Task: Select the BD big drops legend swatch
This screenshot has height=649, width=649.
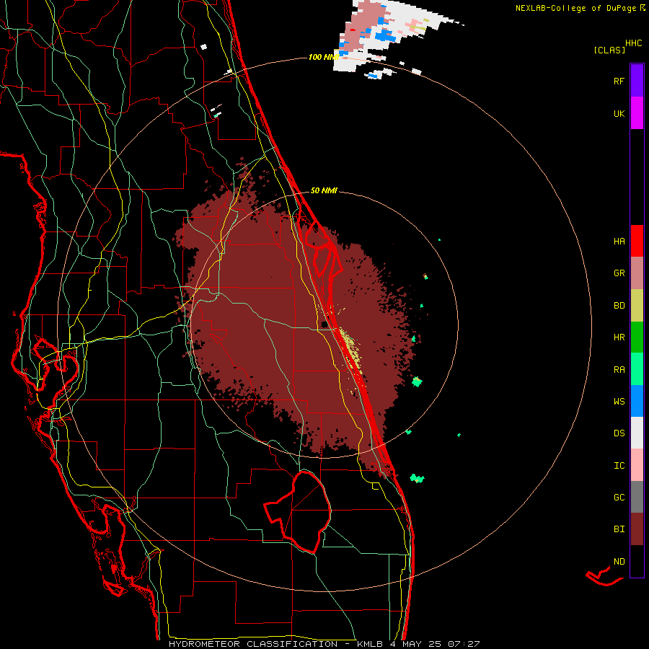Action: [637, 306]
